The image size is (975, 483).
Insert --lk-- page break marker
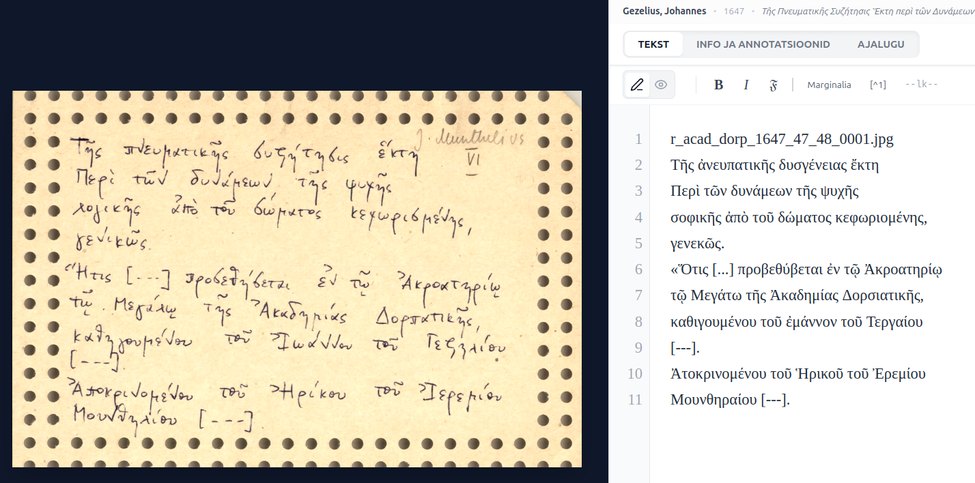coord(921,85)
